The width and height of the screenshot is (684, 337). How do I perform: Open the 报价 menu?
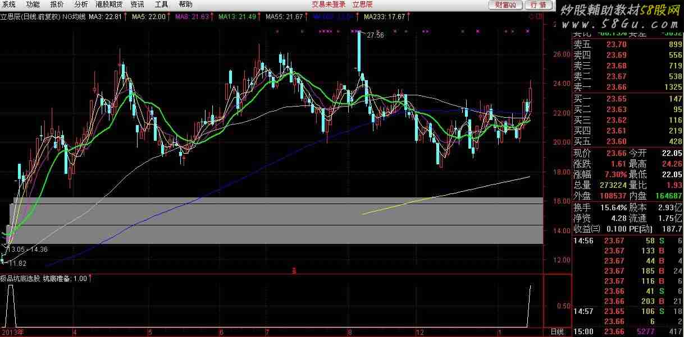coord(57,4)
